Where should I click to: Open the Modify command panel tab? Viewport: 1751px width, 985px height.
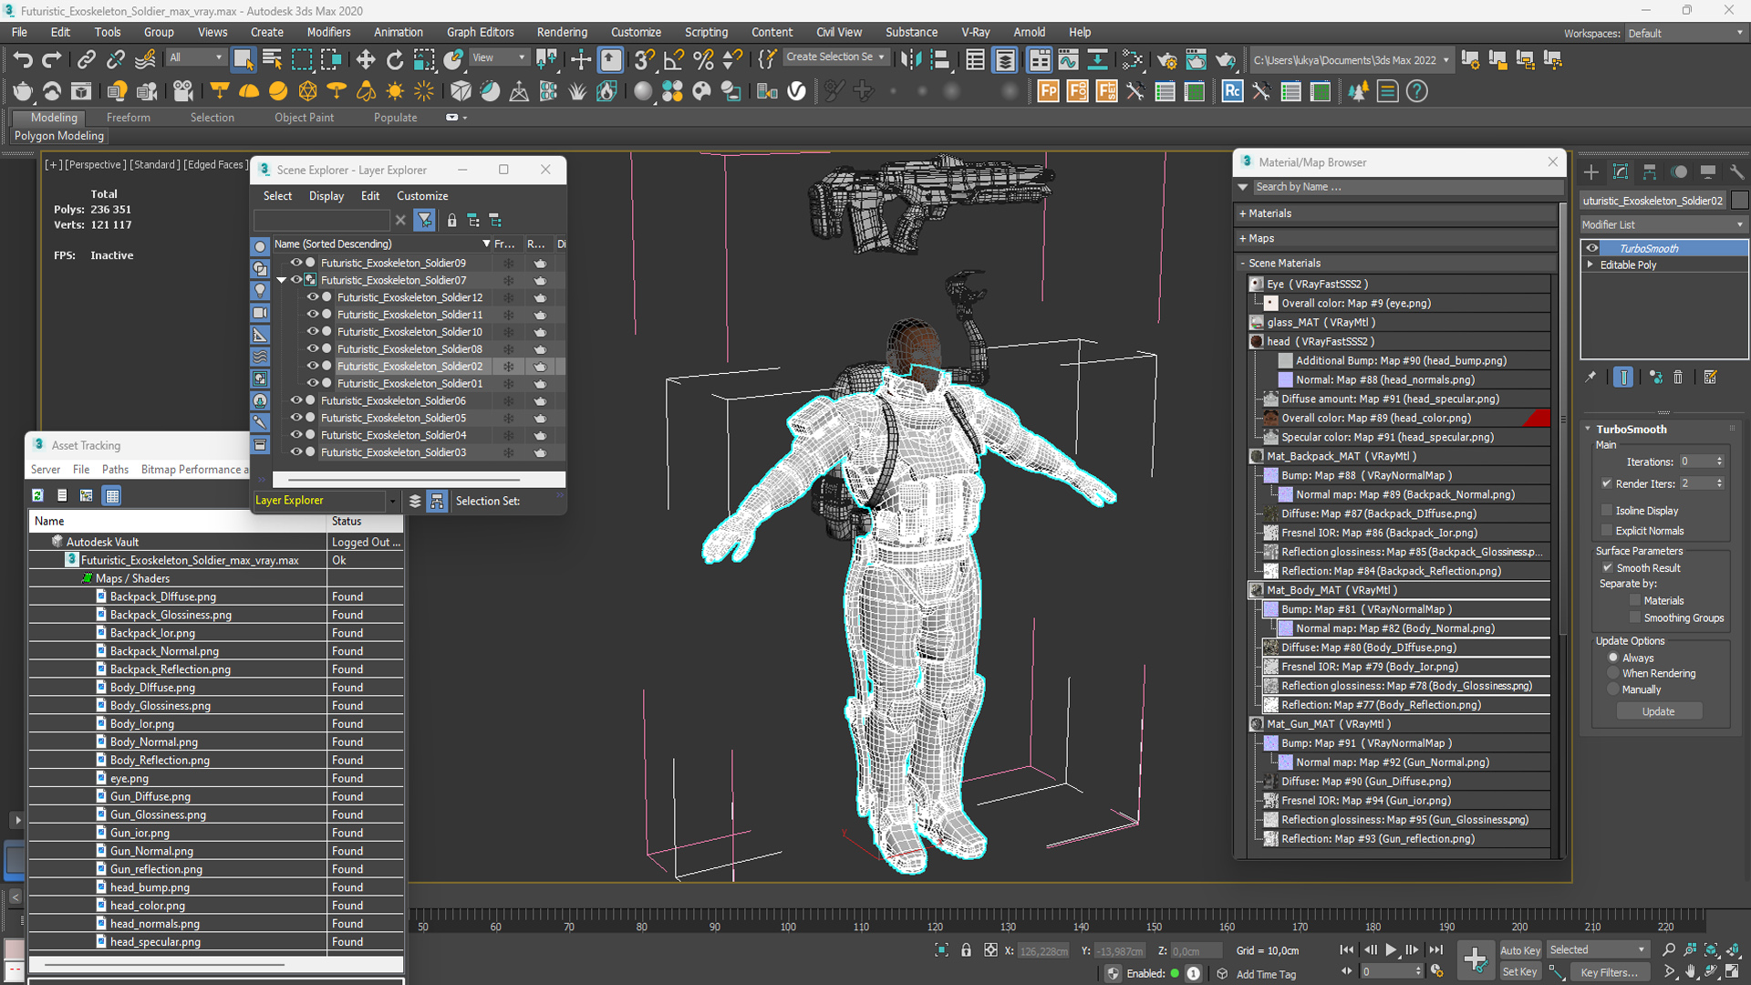click(x=1621, y=171)
